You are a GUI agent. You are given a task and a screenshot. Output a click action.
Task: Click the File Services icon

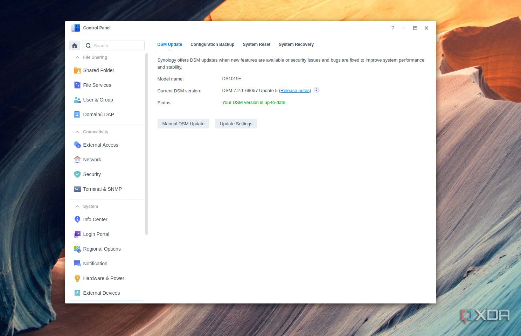77,85
